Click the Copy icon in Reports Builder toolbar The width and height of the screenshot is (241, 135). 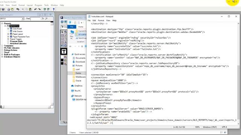coord(27,9)
